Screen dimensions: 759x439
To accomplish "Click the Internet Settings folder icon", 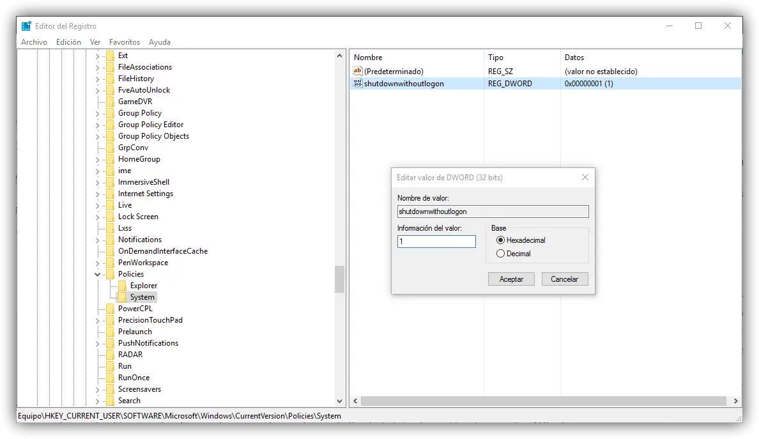I will pyautogui.click(x=111, y=194).
